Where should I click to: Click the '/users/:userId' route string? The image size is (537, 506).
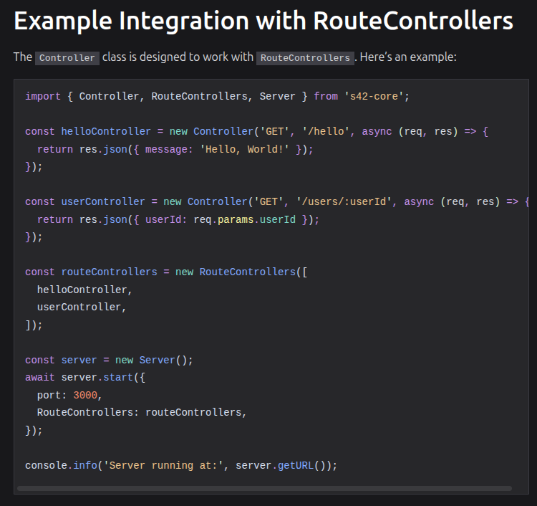pos(344,201)
